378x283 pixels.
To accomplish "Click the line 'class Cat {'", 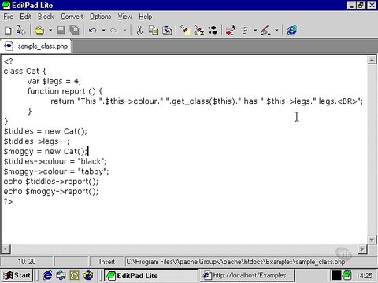I will coord(25,71).
